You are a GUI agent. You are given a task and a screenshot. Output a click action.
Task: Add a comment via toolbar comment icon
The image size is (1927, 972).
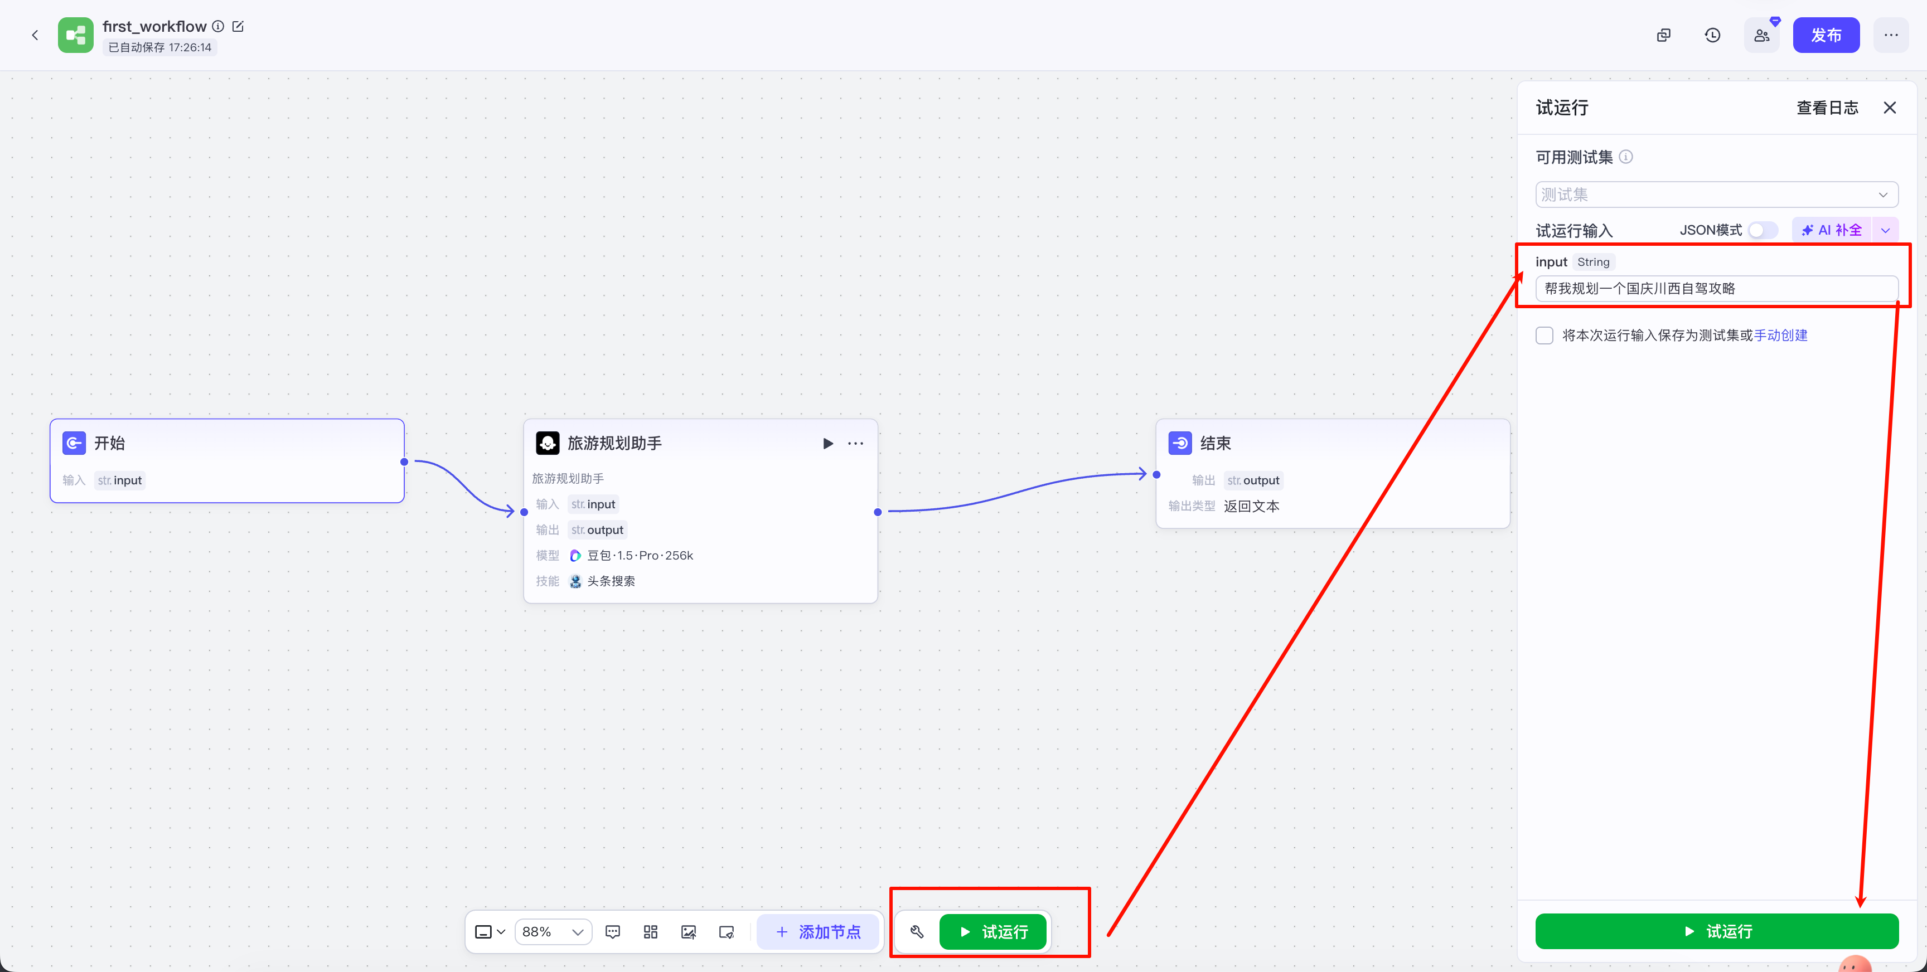point(613,932)
